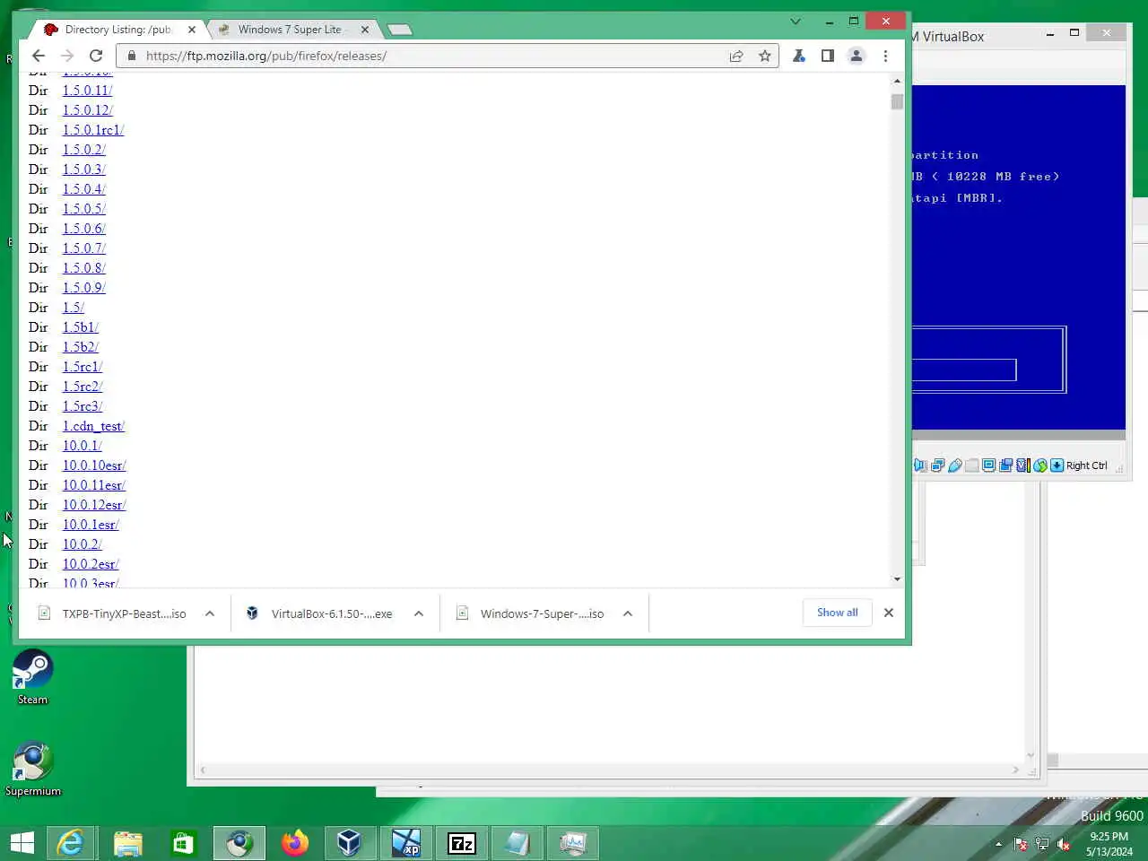Image resolution: width=1148 pixels, height=861 pixels.
Task: Click VirtualBox network adapter status icon
Action: (937, 465)
